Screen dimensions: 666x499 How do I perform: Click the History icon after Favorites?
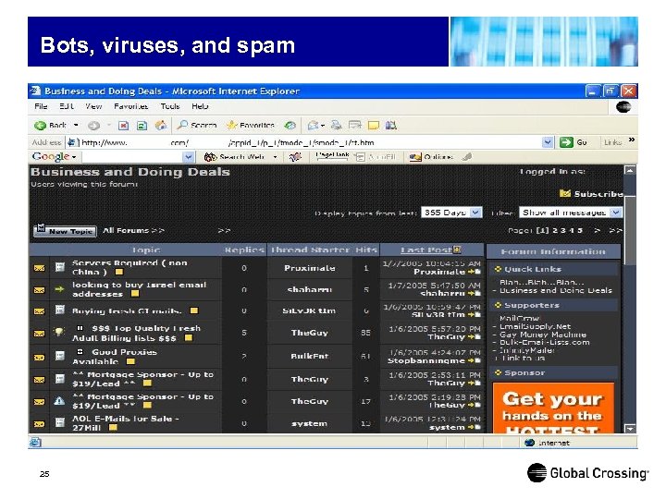click(290, 125)
